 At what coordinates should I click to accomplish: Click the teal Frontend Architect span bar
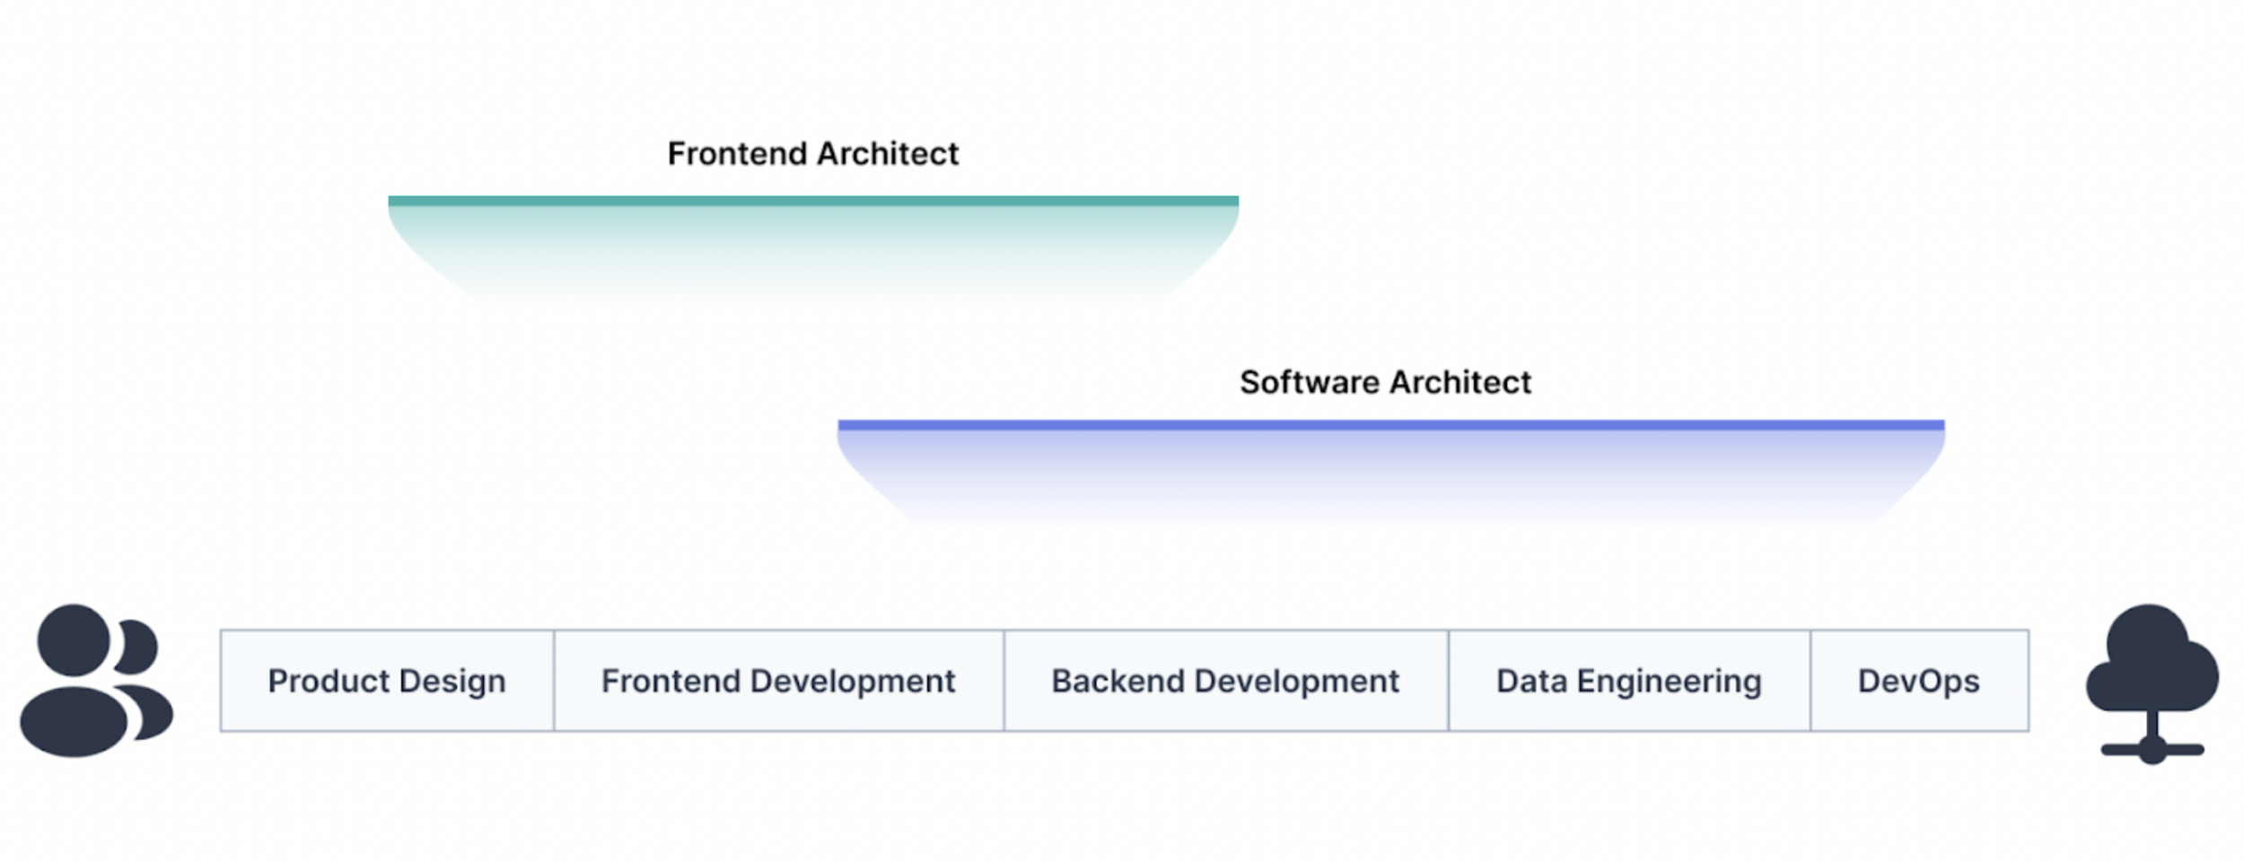[x=813, y=202]
